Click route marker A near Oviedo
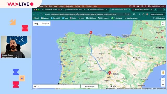Viewport: 167px width, 94px height. click(91, 32)
